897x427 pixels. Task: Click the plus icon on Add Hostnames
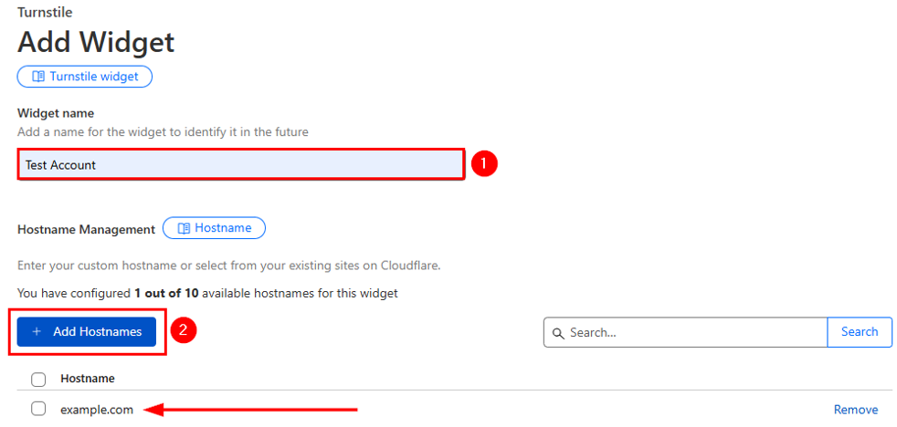click(x=37, y=332)
